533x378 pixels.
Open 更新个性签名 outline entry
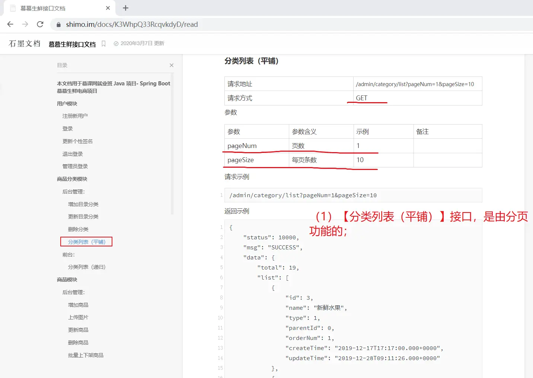pyautogui.click(x=77, y=141)
